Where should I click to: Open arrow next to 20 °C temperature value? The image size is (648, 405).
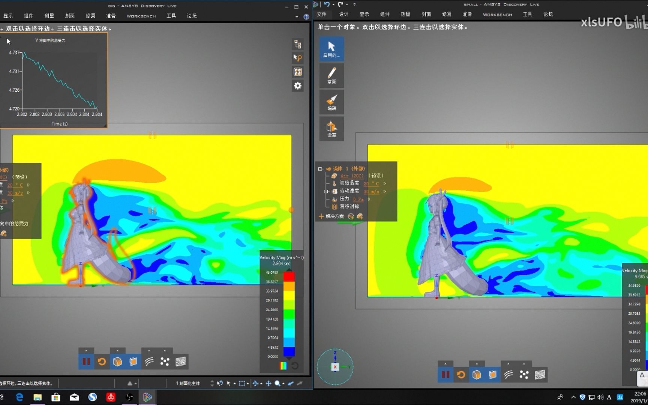point(385,183)
